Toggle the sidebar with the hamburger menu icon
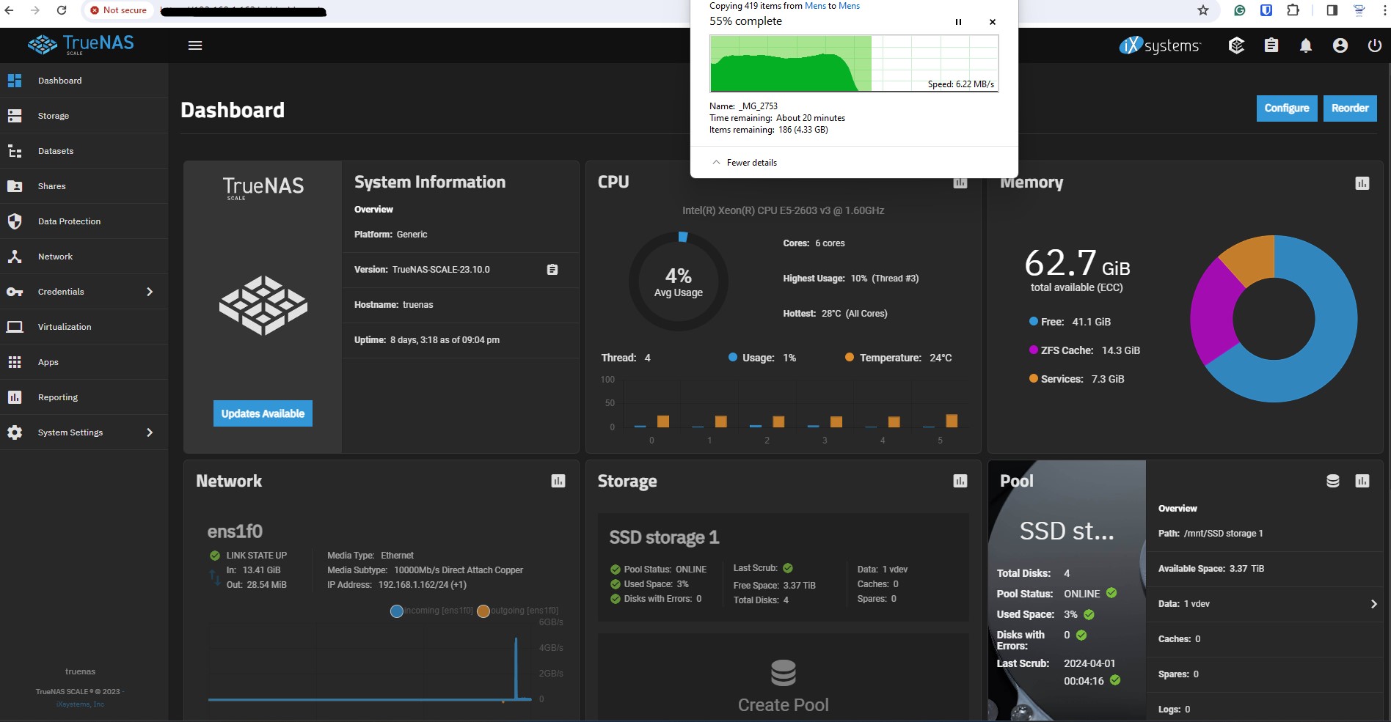 click(x=195, y=45)
